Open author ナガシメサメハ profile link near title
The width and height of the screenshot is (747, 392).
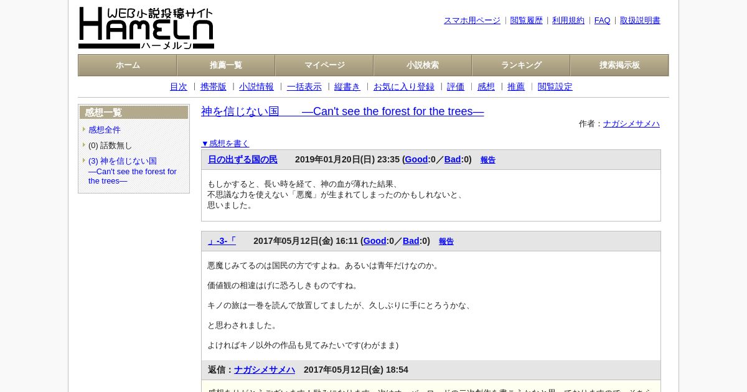click(x=631, y=124)
